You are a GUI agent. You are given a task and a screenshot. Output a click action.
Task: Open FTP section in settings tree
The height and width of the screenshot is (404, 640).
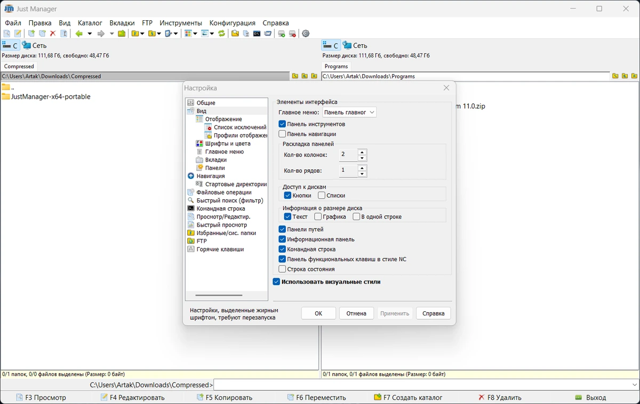click(x=201, y=241)
